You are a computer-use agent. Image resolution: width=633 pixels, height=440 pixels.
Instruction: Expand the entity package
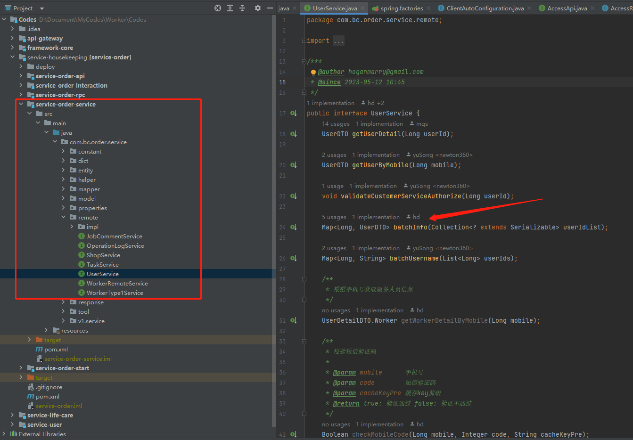[x=64, y=170]
